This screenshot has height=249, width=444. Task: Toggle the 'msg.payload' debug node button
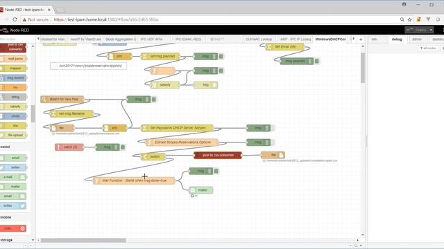click(317, 61)
